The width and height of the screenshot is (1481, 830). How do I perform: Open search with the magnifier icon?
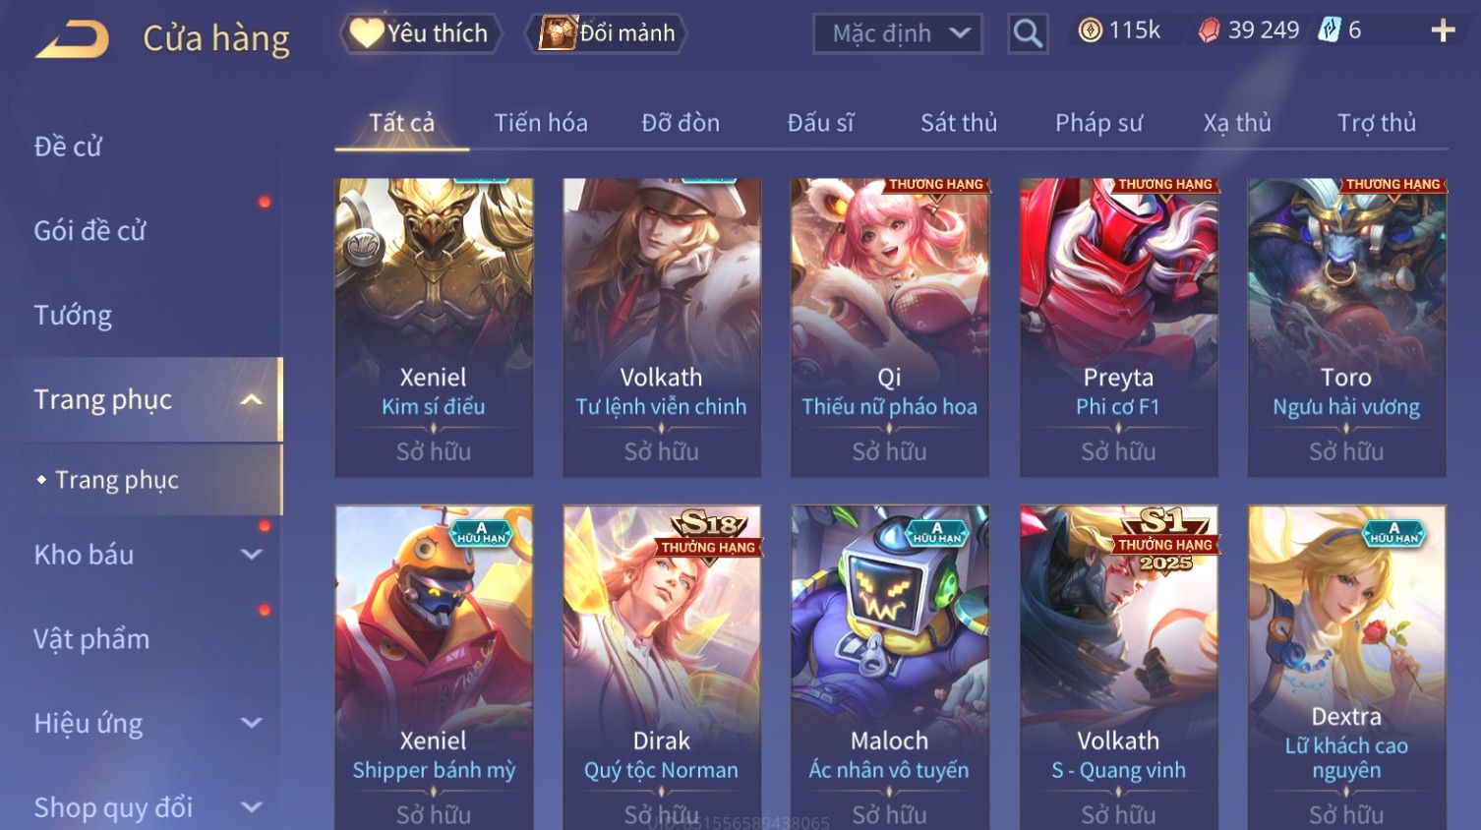tap(1028, 33)
